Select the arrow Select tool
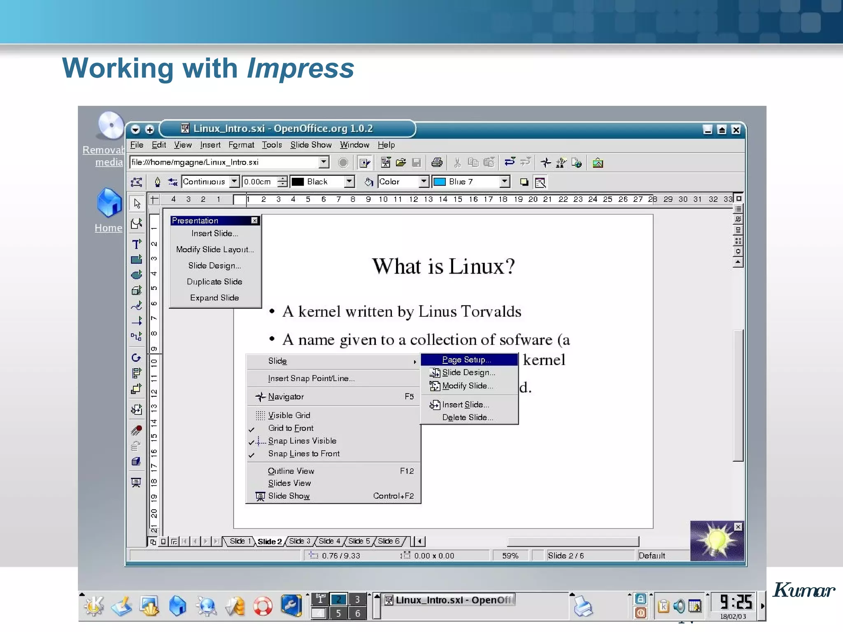 pos(137,203)
